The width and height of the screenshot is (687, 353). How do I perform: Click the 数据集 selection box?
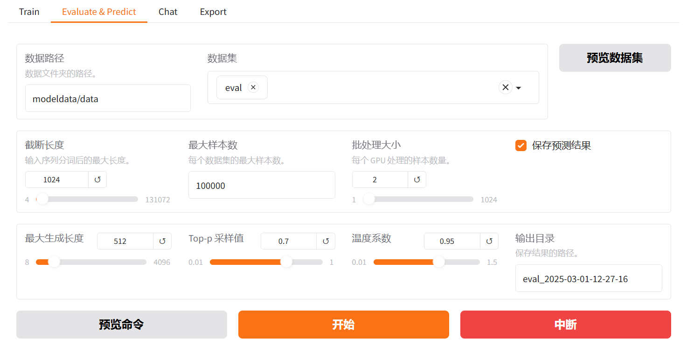pyautogui.click(x=373, y=87)
